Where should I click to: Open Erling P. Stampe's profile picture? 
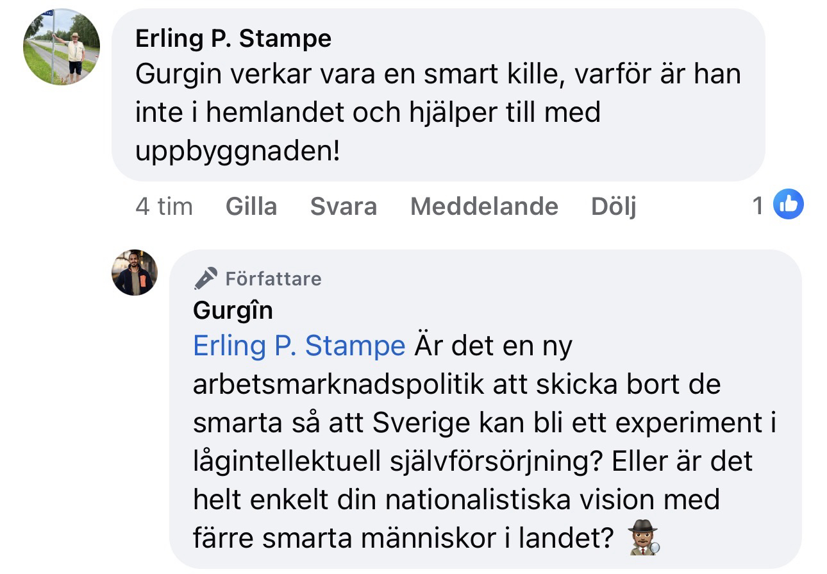62,47
